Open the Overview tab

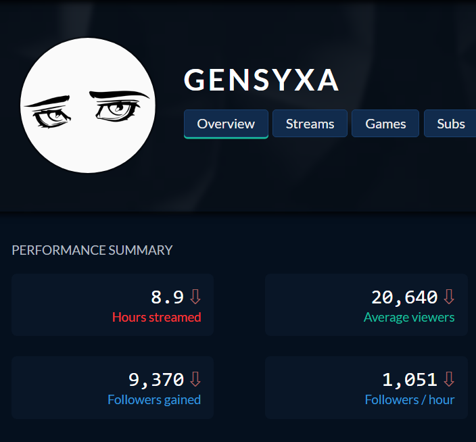point(226,124)
